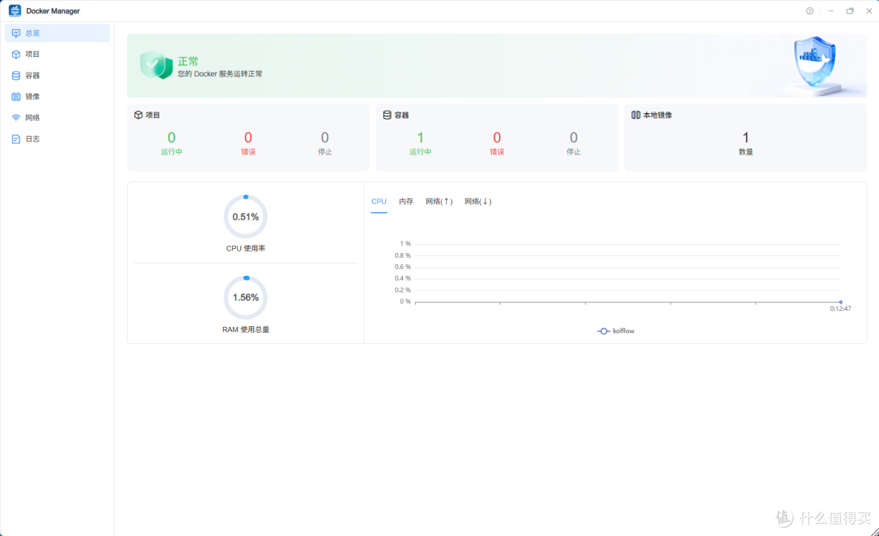Viewport: 879px width, 536px height.
Task: Click the CPU 使用率 label
Action: 246,249
